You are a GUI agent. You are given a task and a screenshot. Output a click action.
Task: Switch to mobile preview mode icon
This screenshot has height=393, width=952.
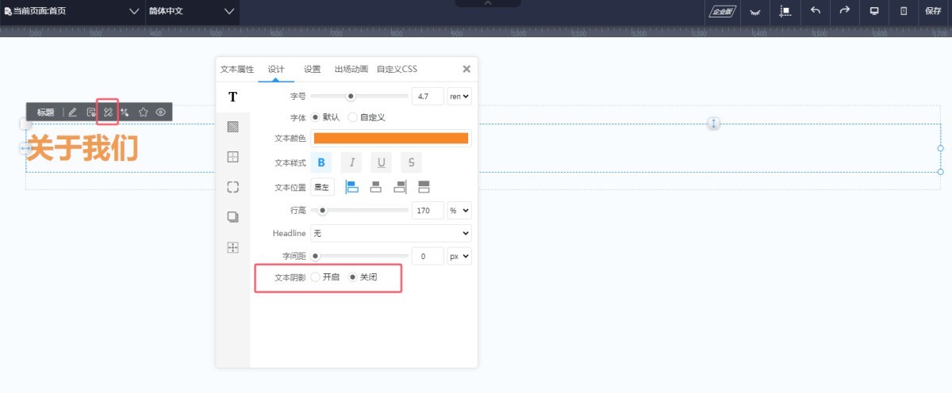pyautogui.click(x=904, y=11)
